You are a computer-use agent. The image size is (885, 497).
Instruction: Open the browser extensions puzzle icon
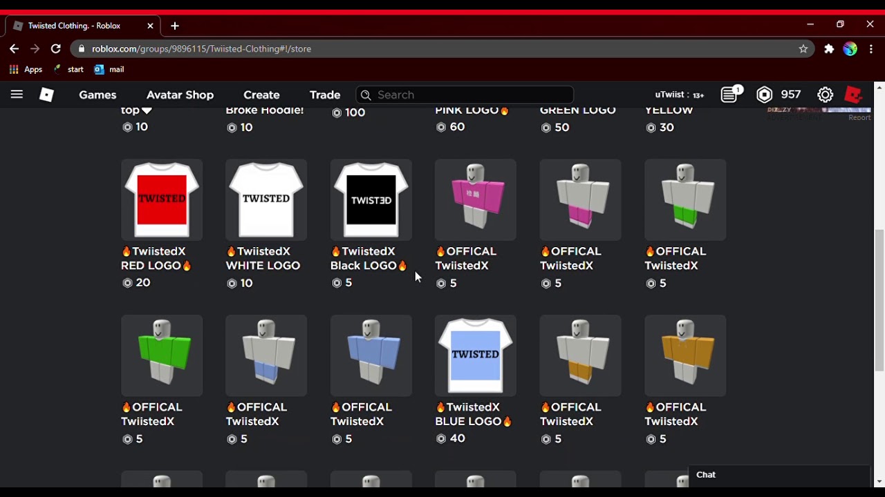(x=829, y=49)
